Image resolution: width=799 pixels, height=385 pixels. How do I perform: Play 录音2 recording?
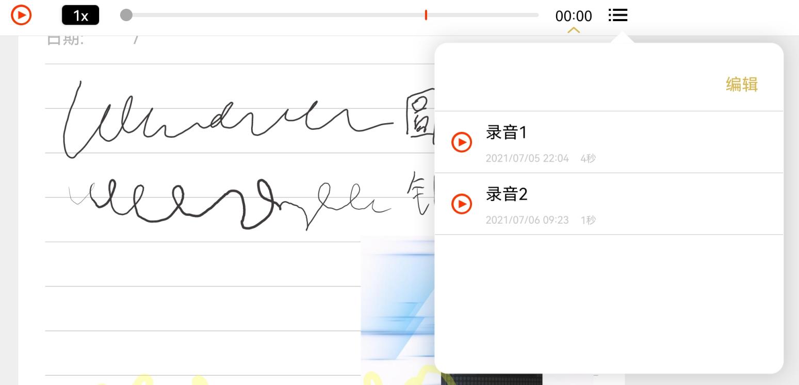point(462,204)
